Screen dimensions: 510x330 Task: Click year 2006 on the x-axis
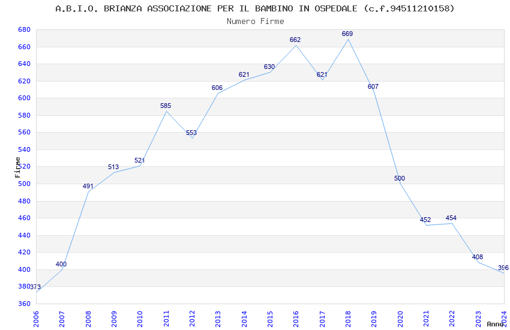36,319
